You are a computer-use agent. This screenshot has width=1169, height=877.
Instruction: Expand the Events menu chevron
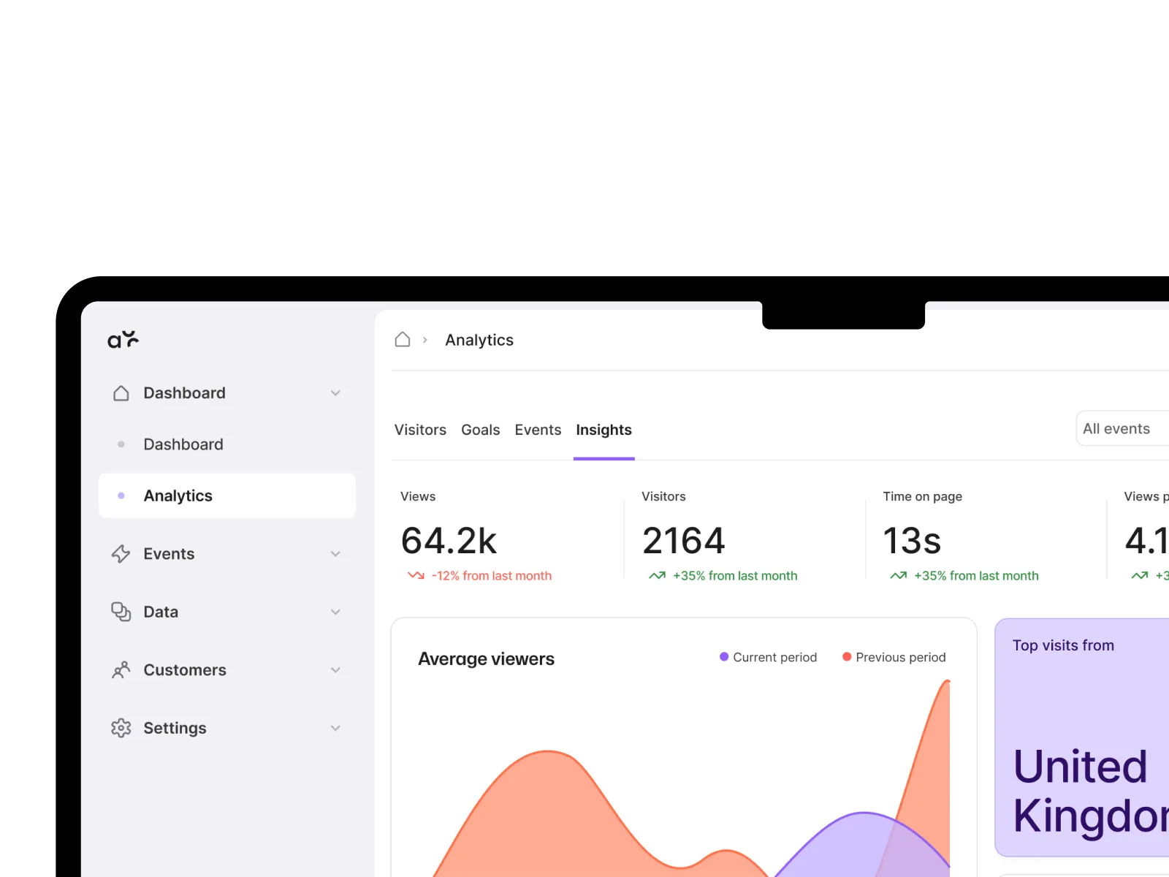click(x=335, y=554)
